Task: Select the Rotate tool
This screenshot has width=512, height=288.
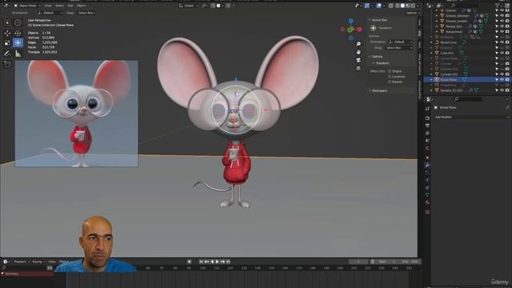Action: click(x=18, y=33)
